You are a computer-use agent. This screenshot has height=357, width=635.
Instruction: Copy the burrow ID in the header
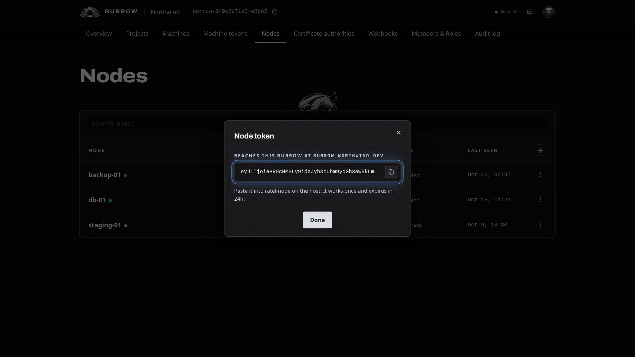click(x=275, y=12)
